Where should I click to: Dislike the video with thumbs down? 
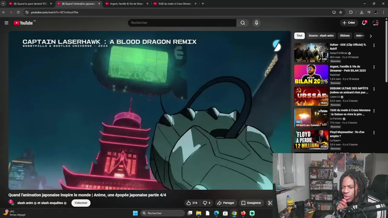(206, 203)
